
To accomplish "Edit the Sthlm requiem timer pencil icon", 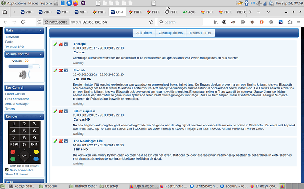I will point(56,111).
